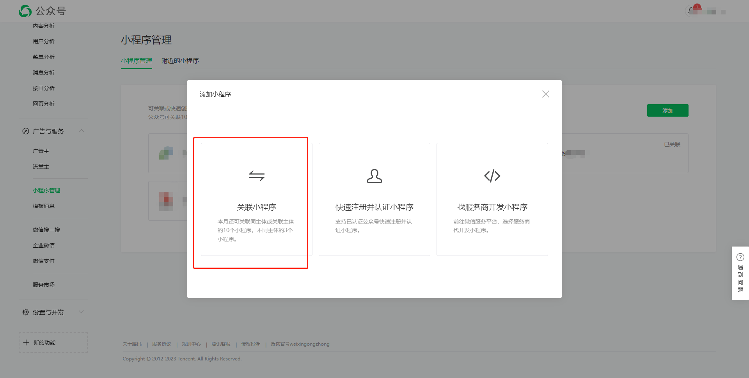The image size is (749, 378).
Task: Click the user icon for 快速注册并认证小程序
Action: (x=374, y=176)
